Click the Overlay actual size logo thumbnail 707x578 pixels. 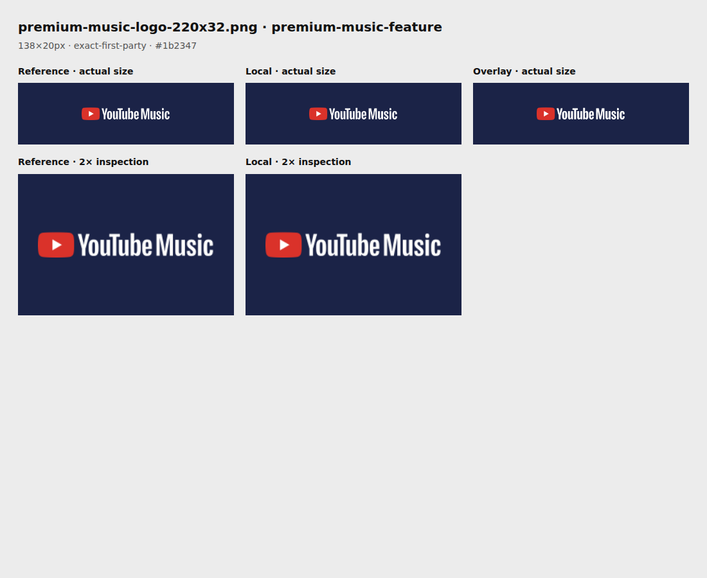pos(581,114)
